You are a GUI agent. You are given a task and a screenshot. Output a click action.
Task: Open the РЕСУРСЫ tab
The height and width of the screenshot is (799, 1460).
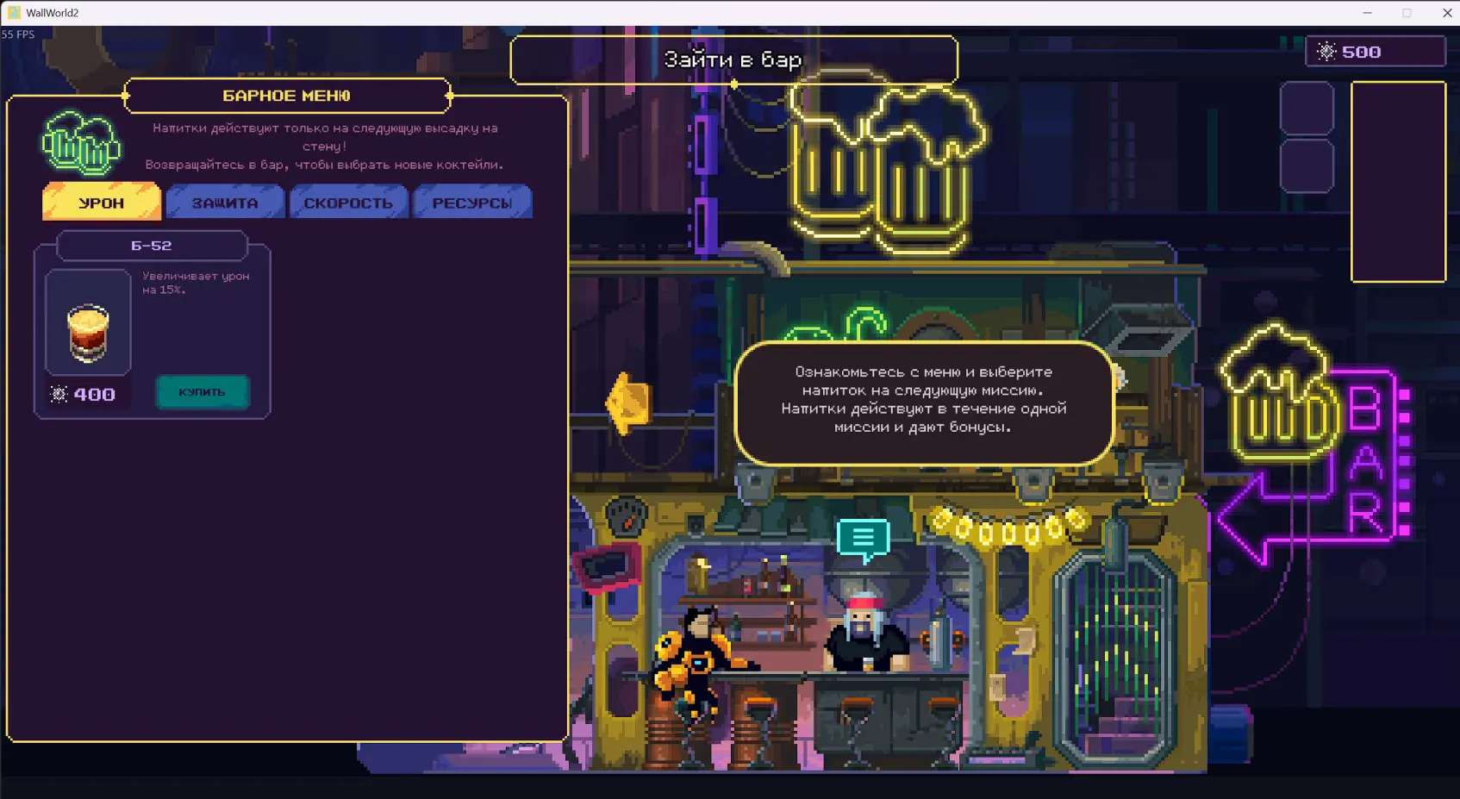coord(472,203)
